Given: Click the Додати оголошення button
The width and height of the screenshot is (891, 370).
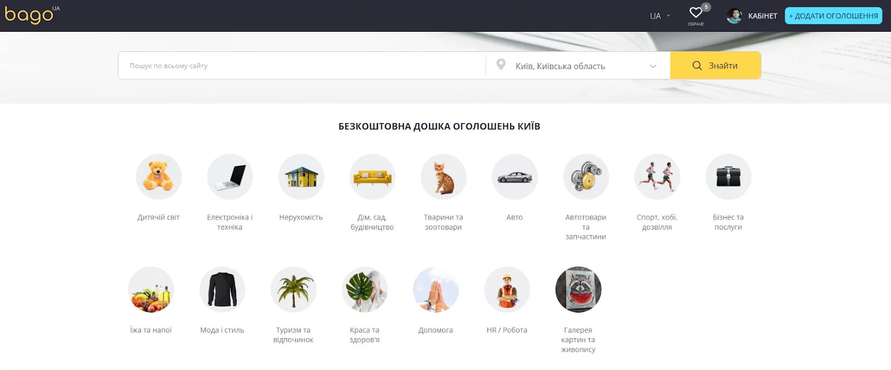Looking at the screenshot, I should tap(834, 16).
